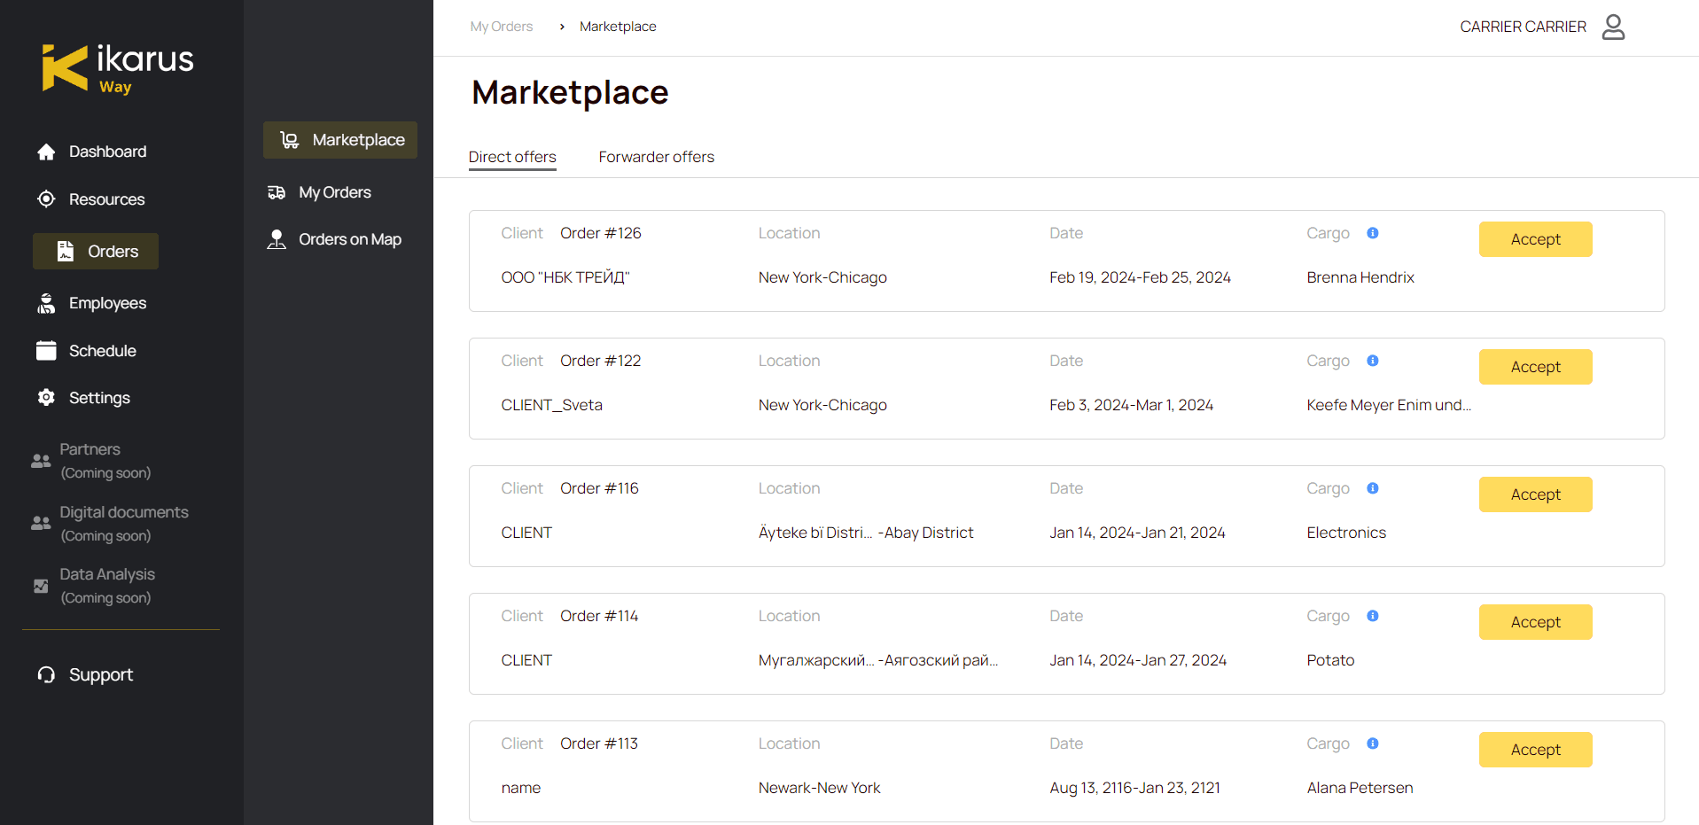Click cargo text Keefe Meyer Enim und...
The height and width of the screenshot is (825, 1699).
1389,405
